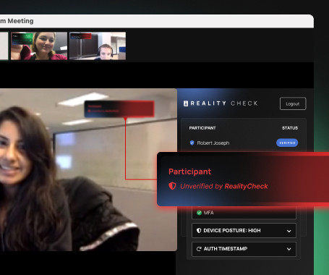Click the red Participant heading in callout

(x=190, y=172)
